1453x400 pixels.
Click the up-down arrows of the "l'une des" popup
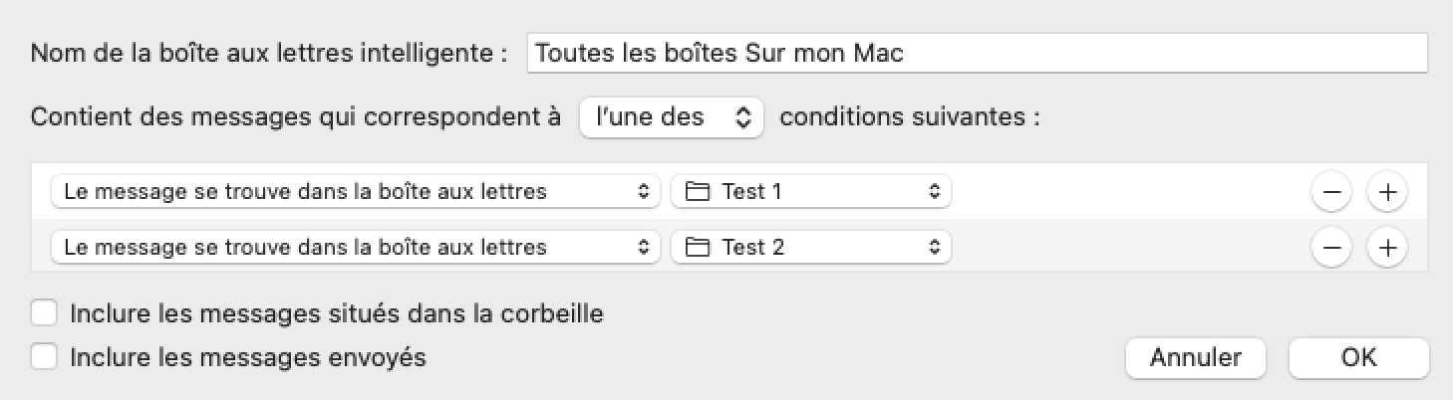point(742,117)
